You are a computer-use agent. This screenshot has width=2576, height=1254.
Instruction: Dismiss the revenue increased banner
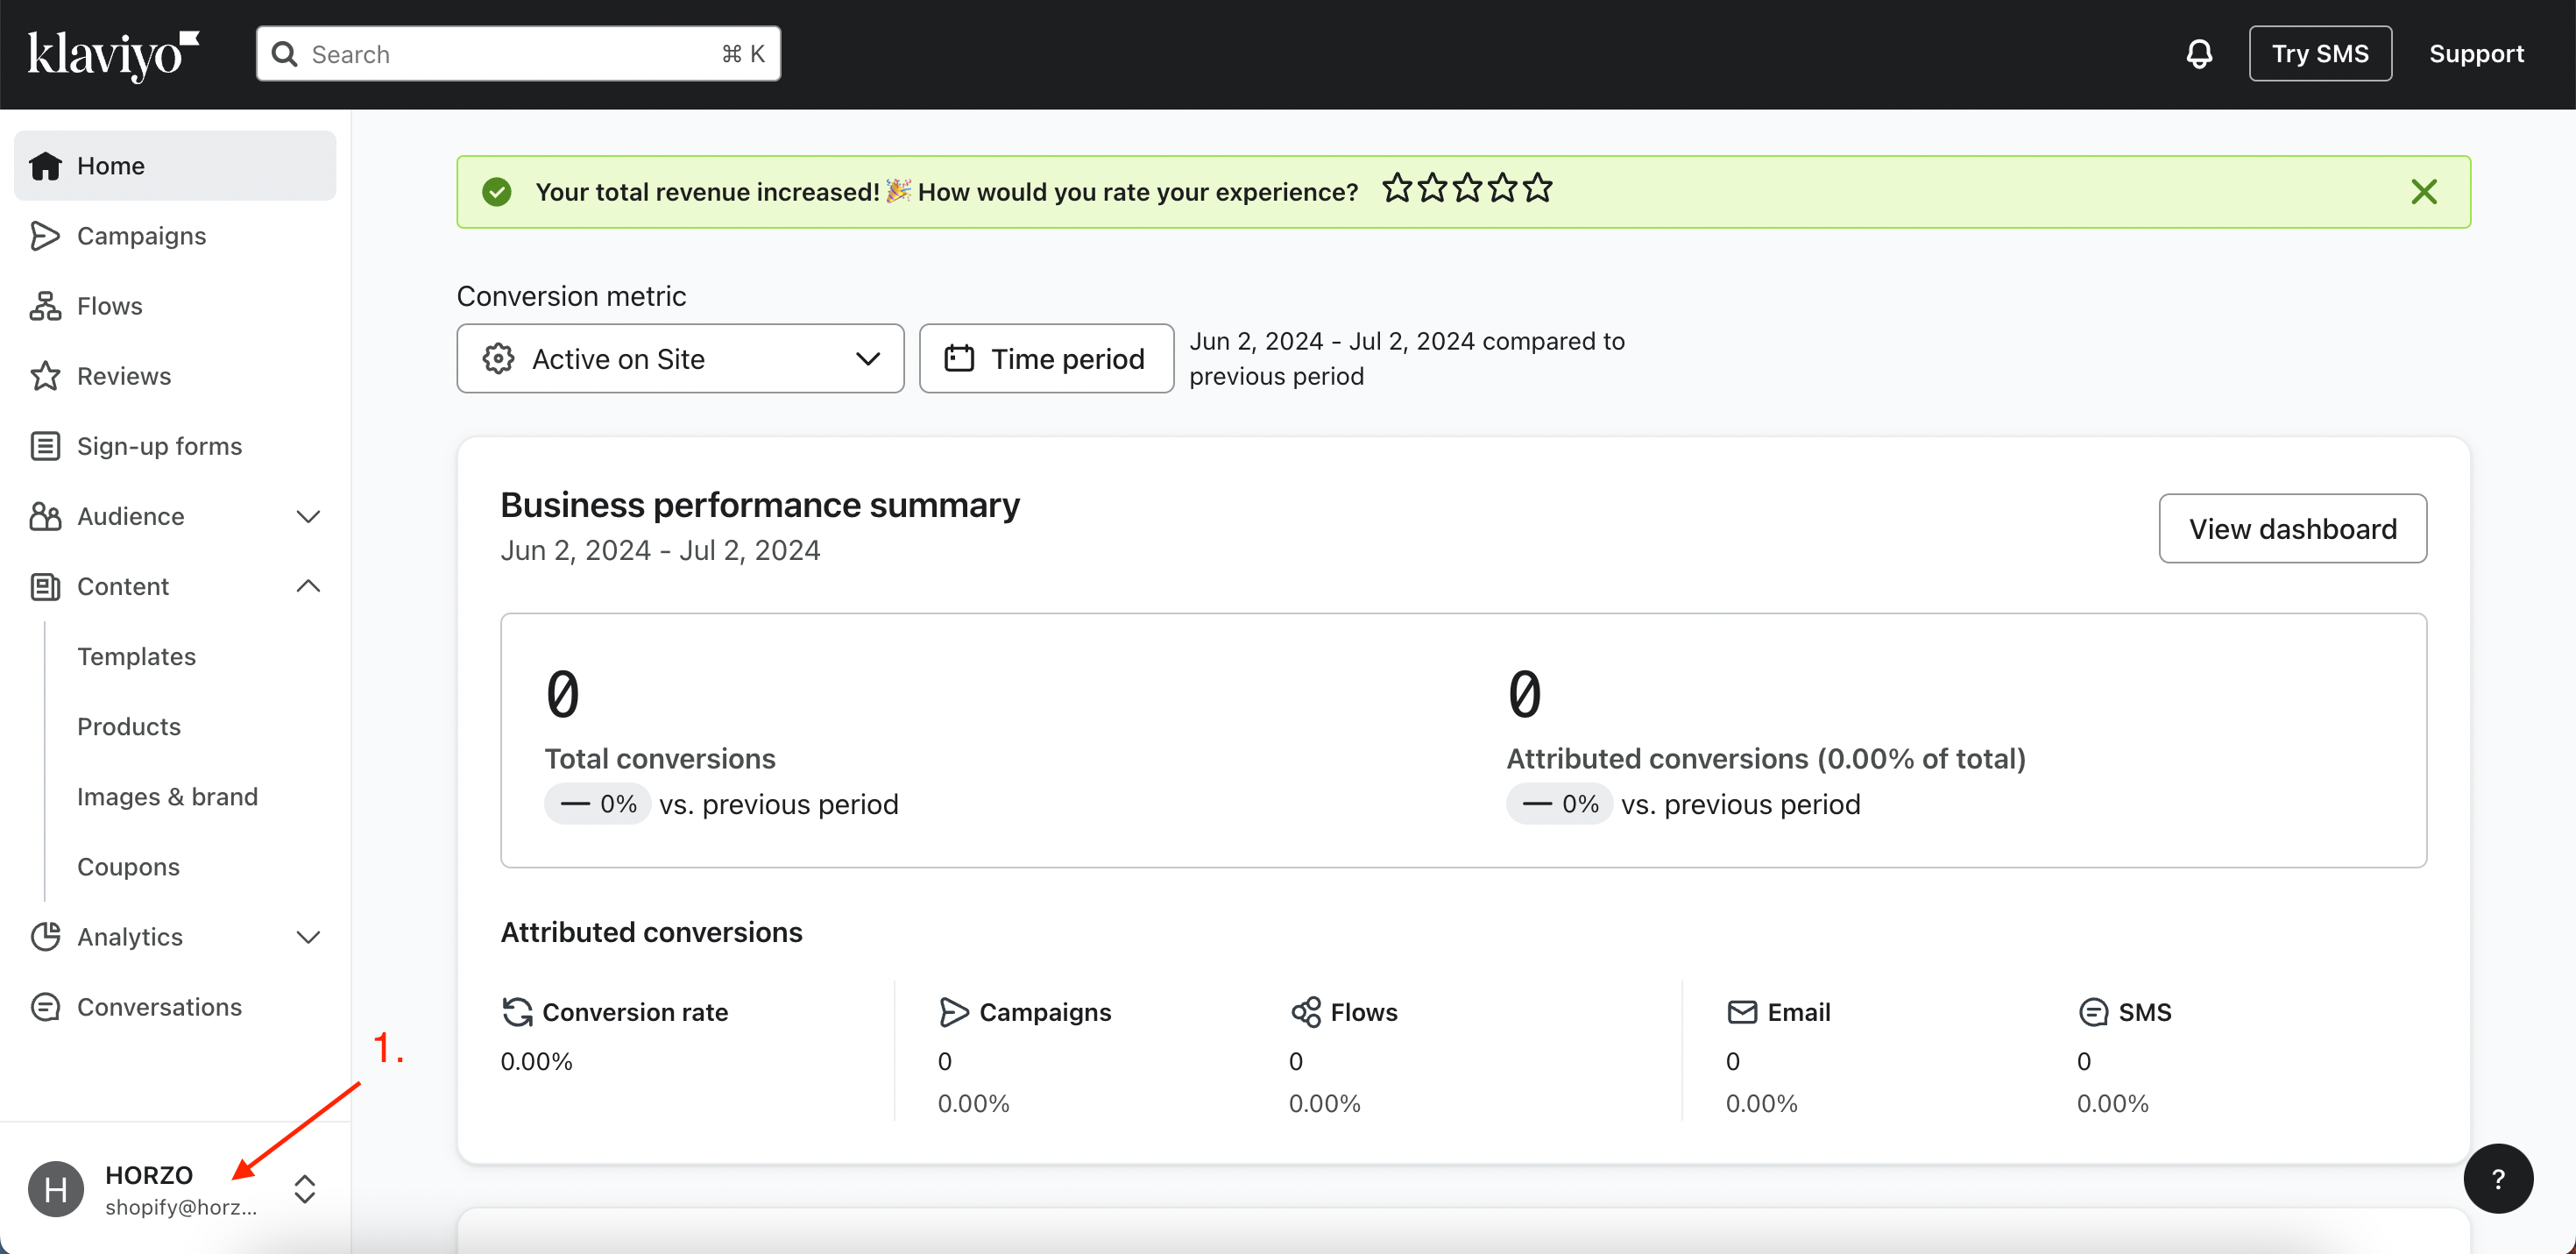tap(2423, 192)
